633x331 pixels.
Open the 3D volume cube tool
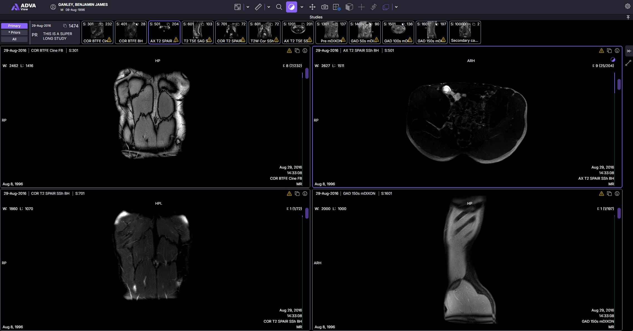pos(349,7)
